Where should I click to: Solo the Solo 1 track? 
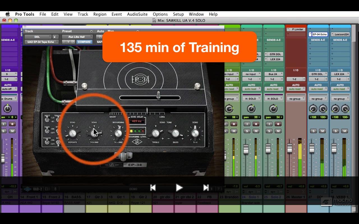(247, 131)
